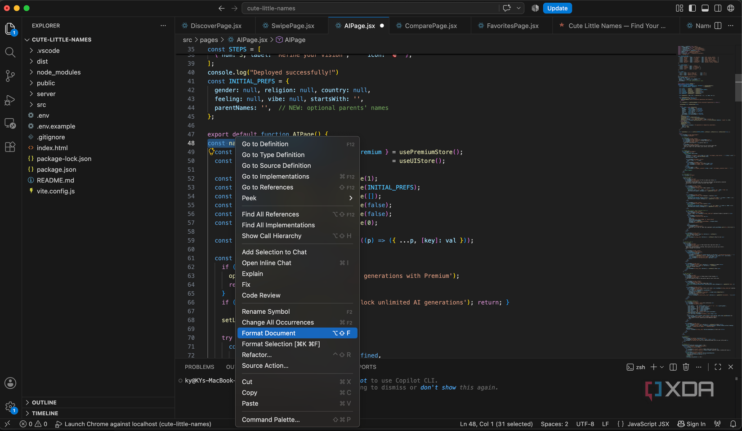Click the lightbulb code action icon
This screenshot has width=742, height=431.
tap(211, 152)
